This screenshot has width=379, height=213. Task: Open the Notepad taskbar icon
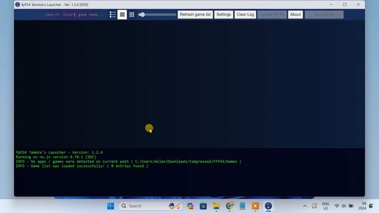(x=242, y=206)
